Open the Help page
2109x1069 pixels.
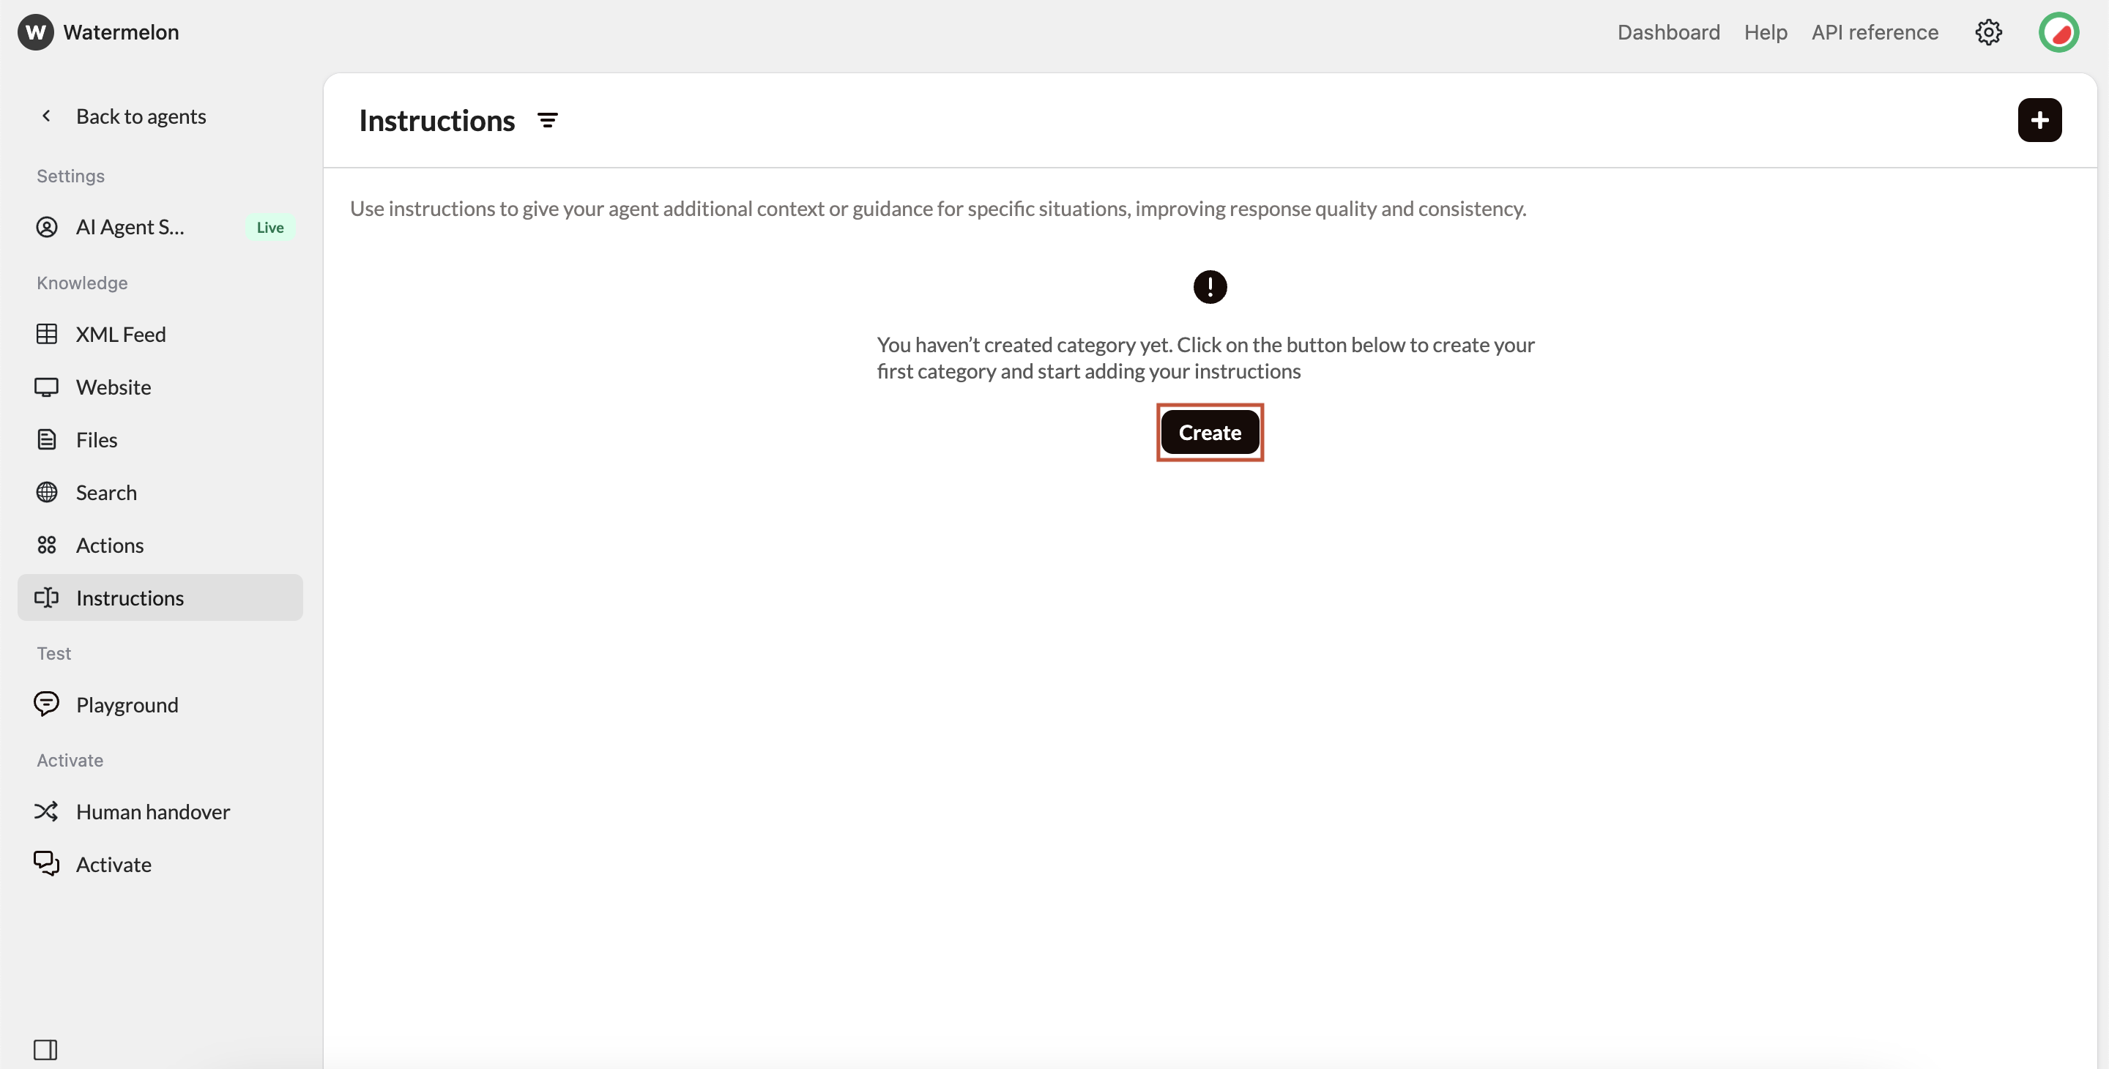click(x=1765, y=32)
